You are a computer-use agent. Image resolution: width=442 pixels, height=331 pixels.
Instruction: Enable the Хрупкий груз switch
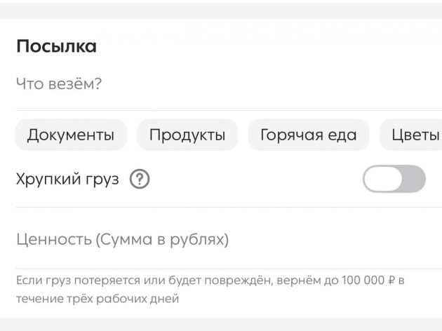pos(394,179)
